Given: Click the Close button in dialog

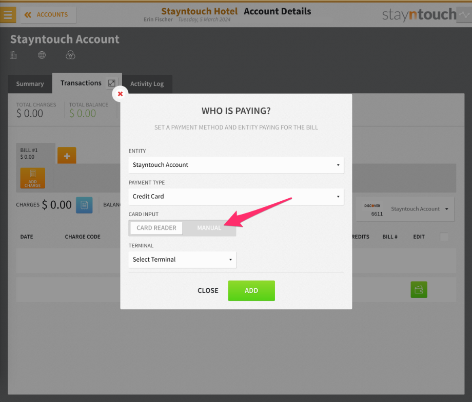Looking at the screenshot, I should coord(208,290).
